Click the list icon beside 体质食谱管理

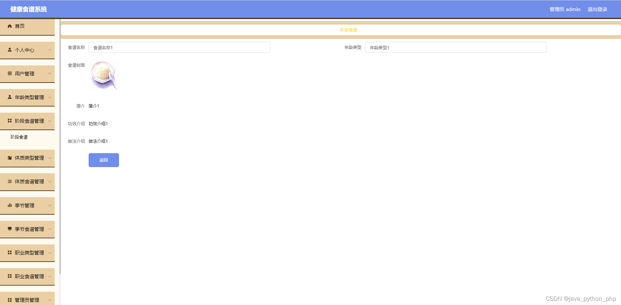(10, 182)
